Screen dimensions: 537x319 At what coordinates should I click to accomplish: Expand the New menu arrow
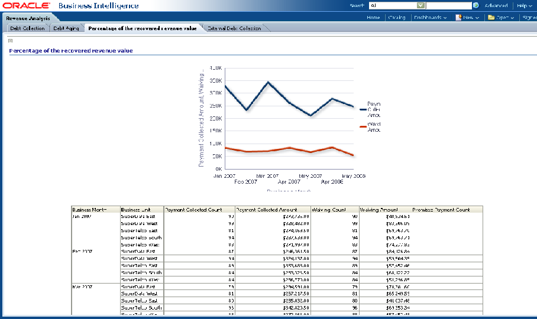click(x=477, y=18)
